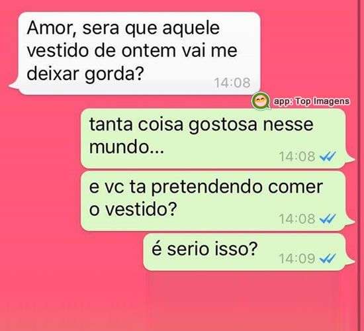This screenshot has width=364, height=331.
Task: Click the empty pink chat background below messages
Action: [x=181, y=302]
